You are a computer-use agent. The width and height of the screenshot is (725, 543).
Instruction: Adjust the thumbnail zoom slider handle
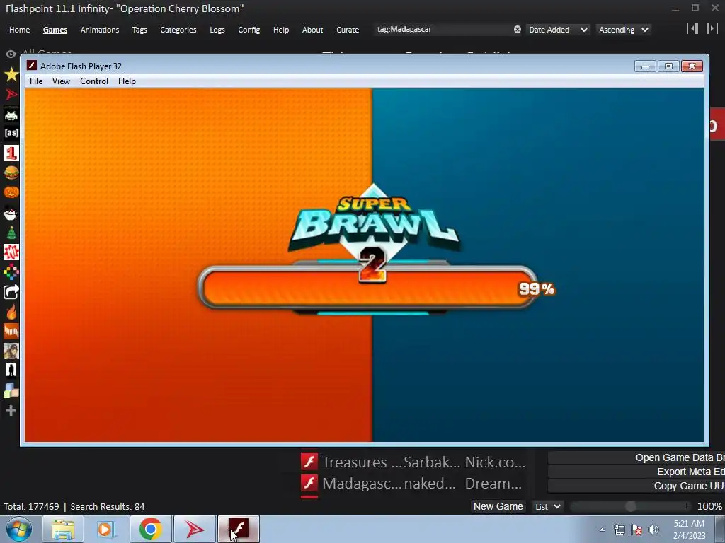click(630, 506)
